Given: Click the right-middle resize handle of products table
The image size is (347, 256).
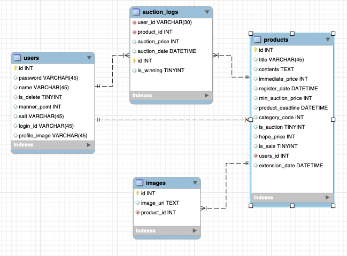Looking at the screenshot, I should (333, 120).
